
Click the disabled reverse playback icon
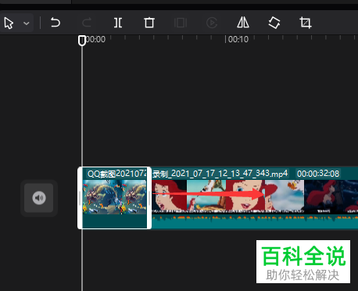(212, 23)
